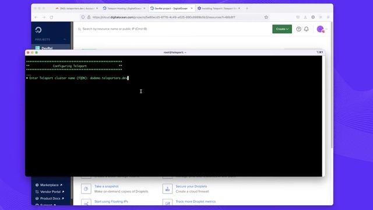This screenshot has width=373, height=210.
Task: Click the browser page vertical scrollbar
Action: pyautogui.click(x=332, y=86)
